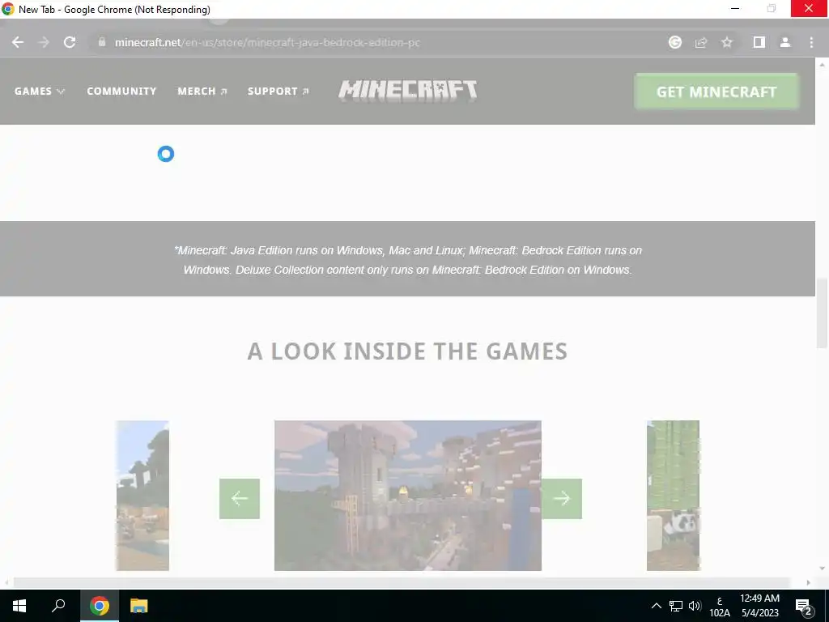Open Chrome's three-dot menu
Screen dimensions: 829x622
click(x=811, y=42)
